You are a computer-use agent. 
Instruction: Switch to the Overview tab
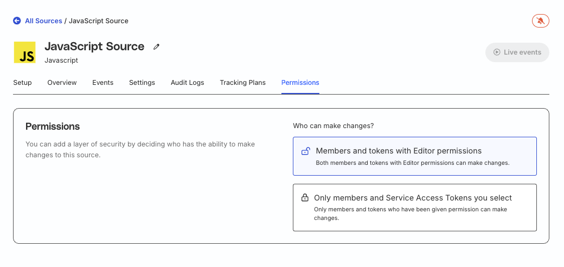(x=62, y=83)
